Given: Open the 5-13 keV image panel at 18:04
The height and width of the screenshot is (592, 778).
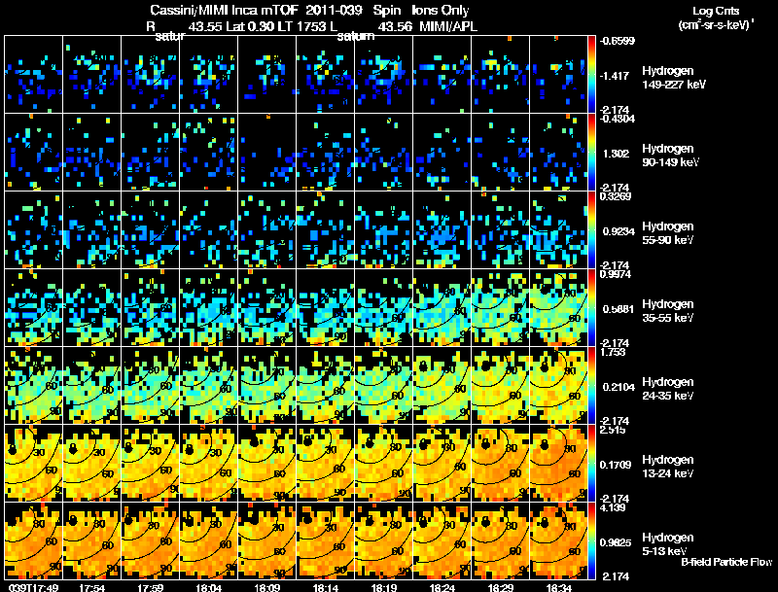Looking at the screenshot, I should (209, 541).
